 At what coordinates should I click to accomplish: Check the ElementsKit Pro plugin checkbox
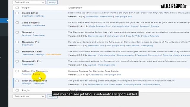17,62
